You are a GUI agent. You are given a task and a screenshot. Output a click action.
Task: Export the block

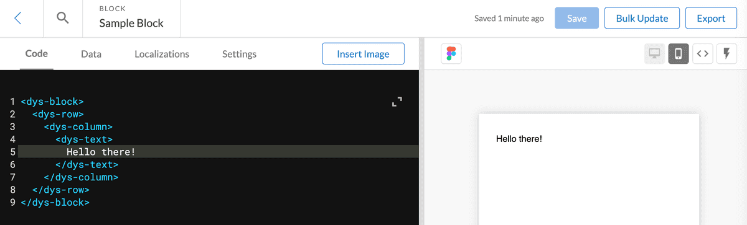click(711, 18)
